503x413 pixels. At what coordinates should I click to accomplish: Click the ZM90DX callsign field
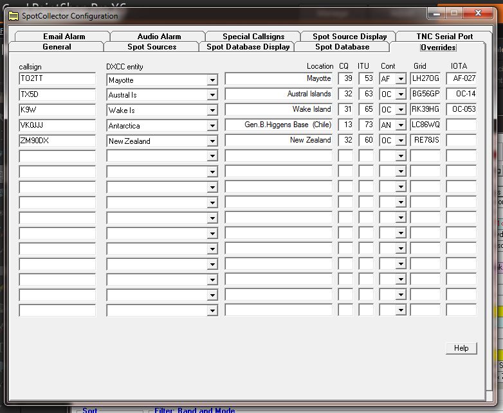pyautogui.click(x=57, y=140)
